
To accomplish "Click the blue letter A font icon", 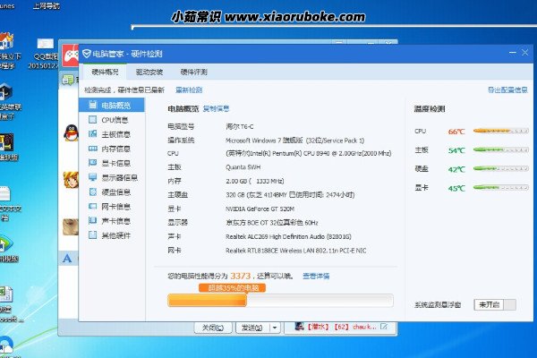I will click(x=67, y=258).
